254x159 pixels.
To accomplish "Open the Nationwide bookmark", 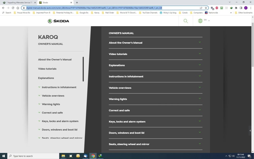I will click(x=211, y=13).
